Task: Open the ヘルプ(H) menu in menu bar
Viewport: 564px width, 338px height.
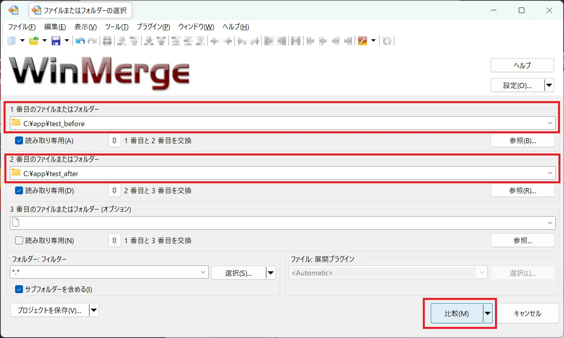Action: click(236, 27)
